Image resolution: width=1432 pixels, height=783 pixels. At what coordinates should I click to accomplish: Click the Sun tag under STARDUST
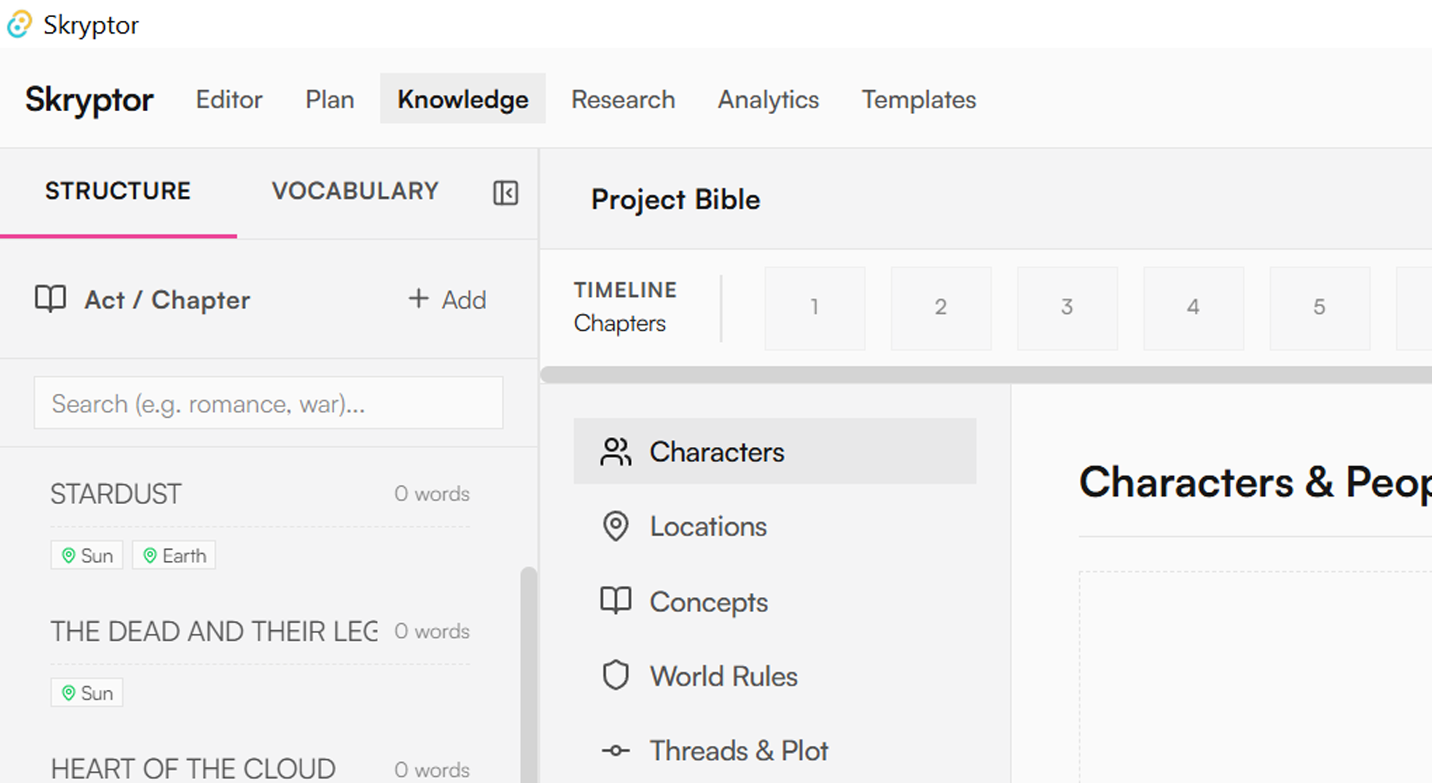[87, 556]
